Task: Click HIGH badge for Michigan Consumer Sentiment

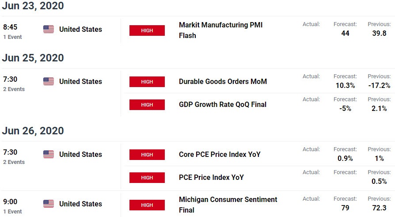Action: pos(147,205)
